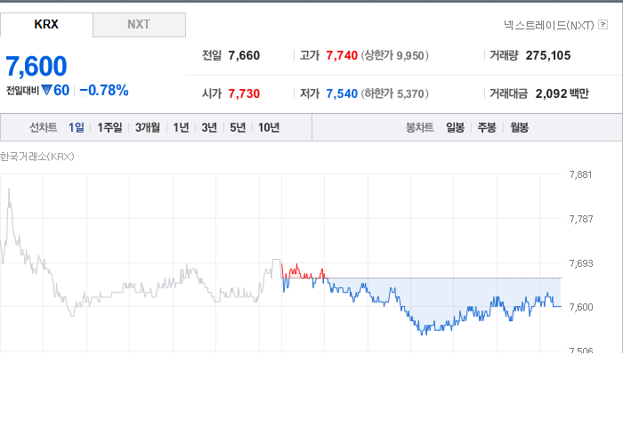This screenshot has width=623, height=436.
Task: Show the 주봉 weekly candle chart
Action: (487, 127)
